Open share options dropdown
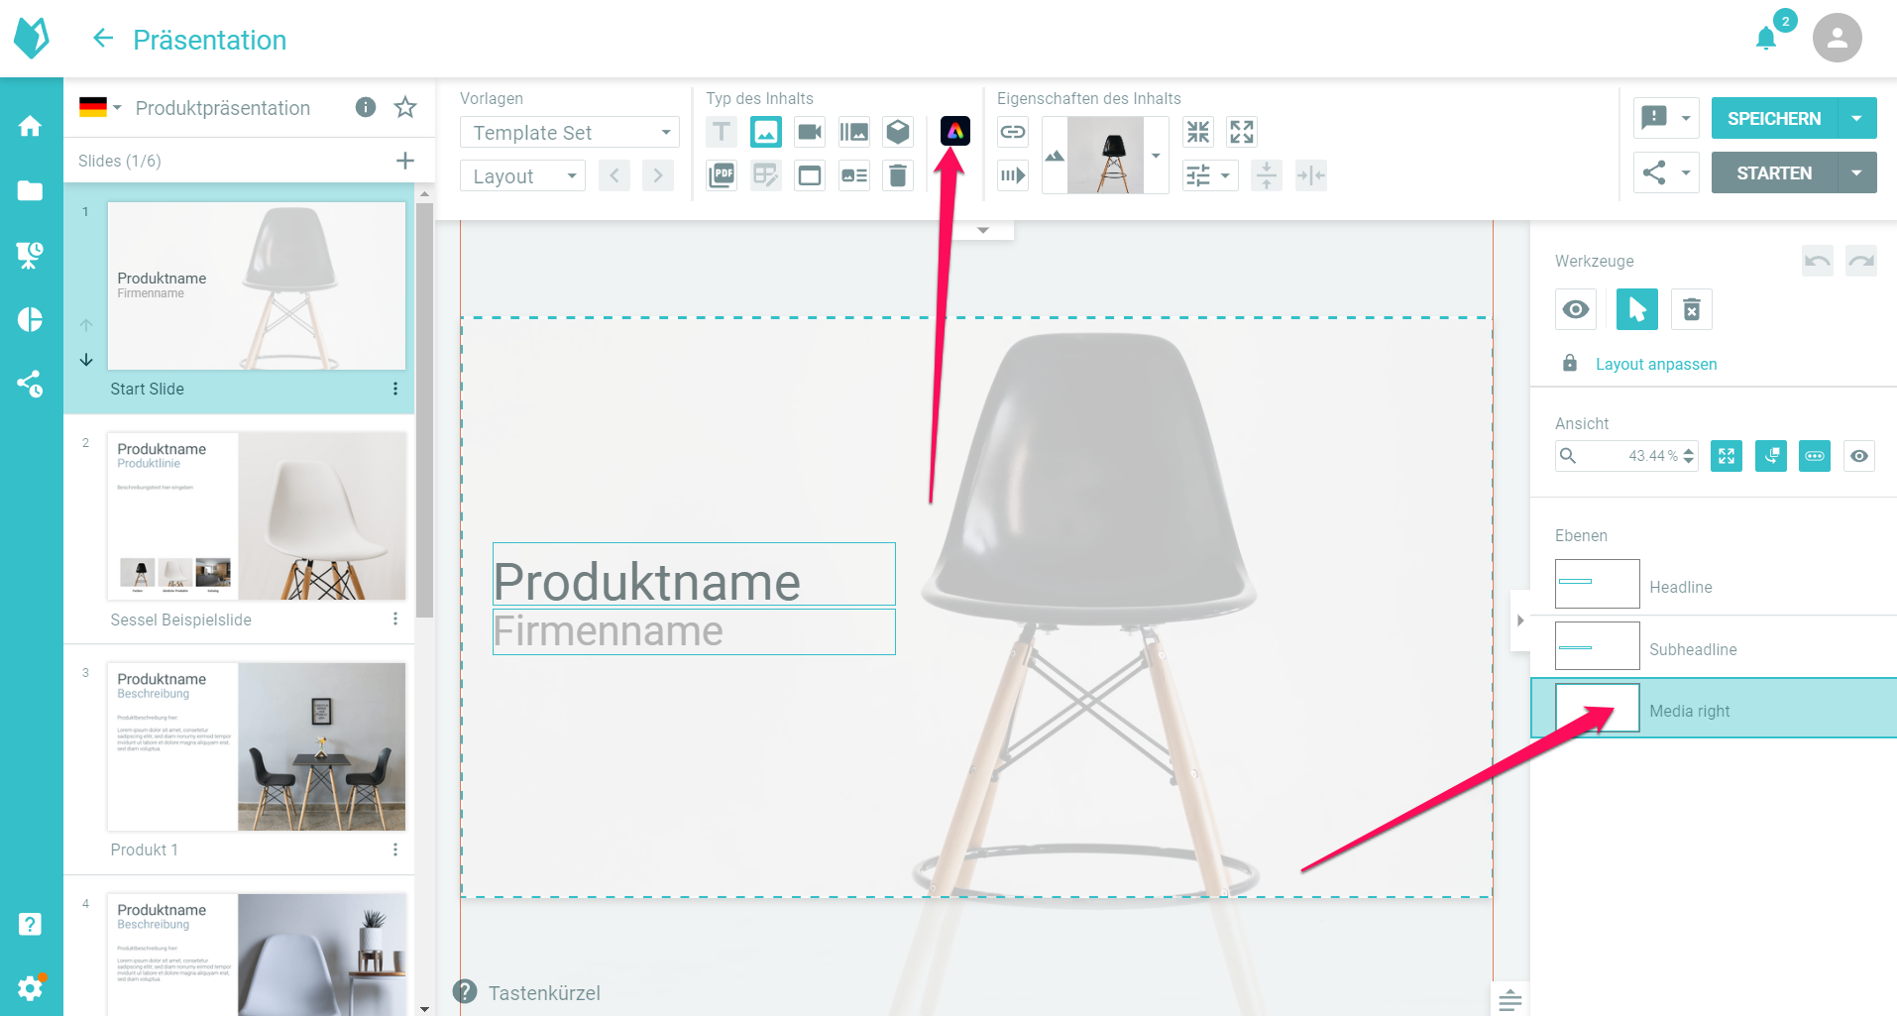The image size is (1897, 1016). click(1666, 172)
